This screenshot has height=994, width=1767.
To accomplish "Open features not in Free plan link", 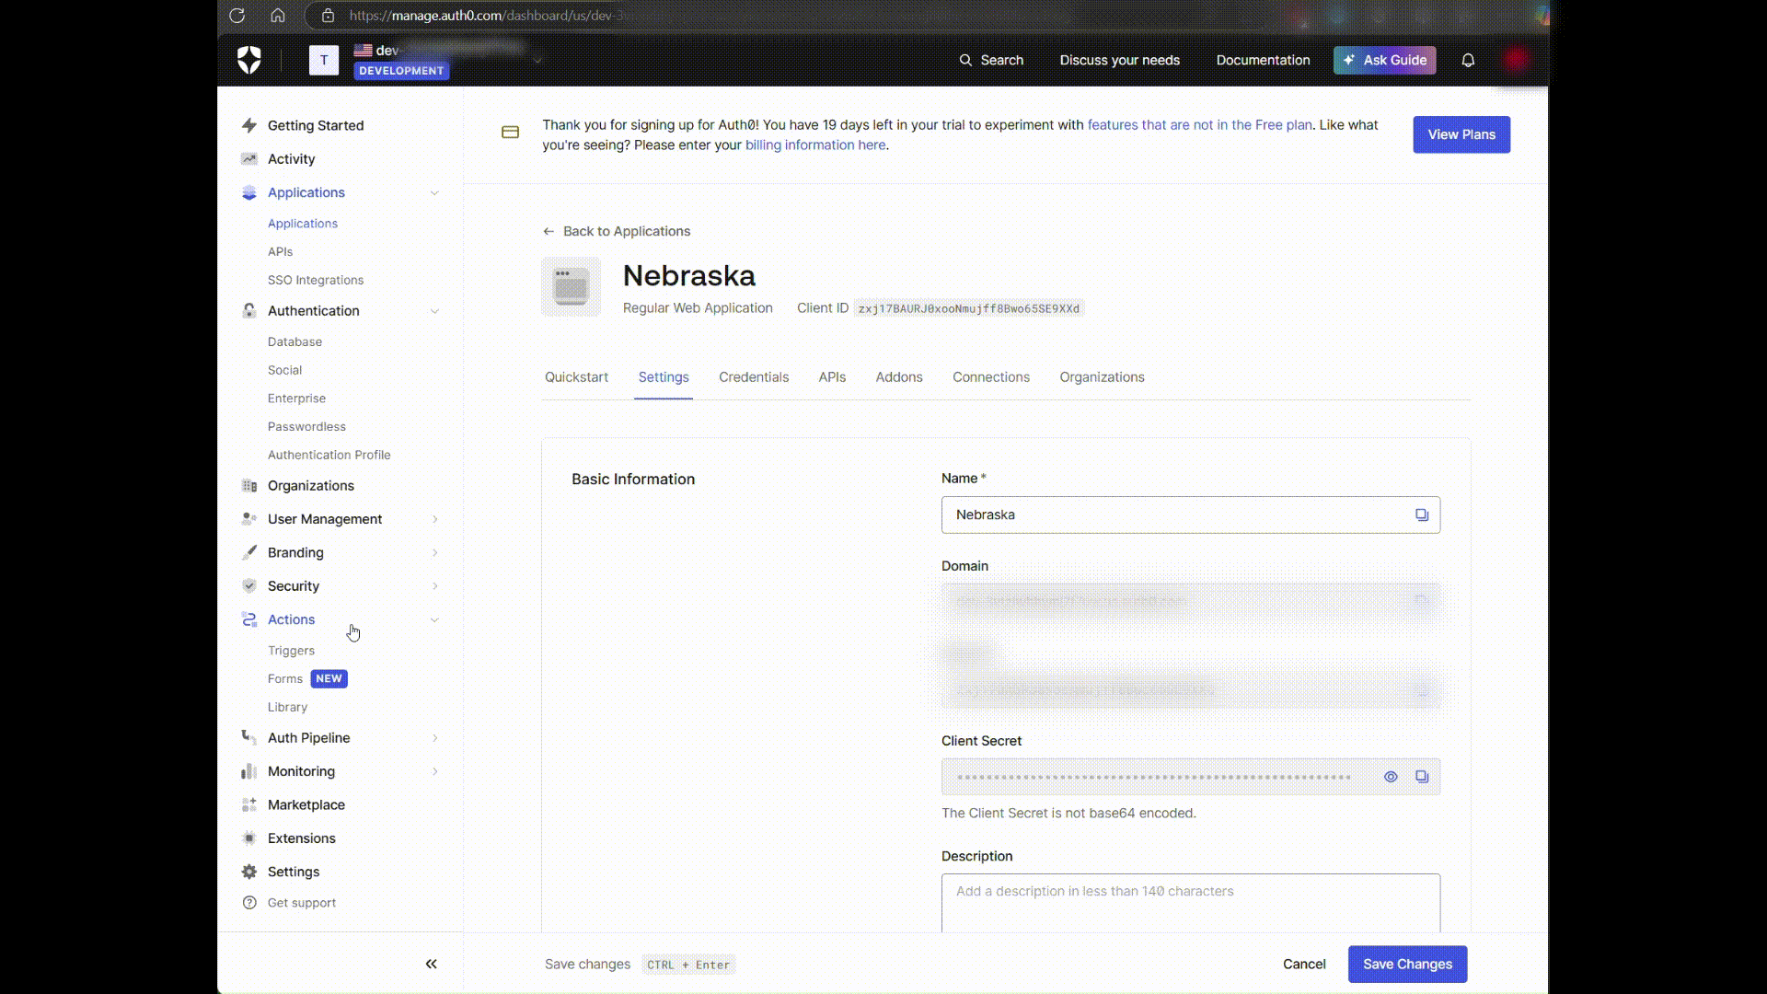I will [1200, 124].
